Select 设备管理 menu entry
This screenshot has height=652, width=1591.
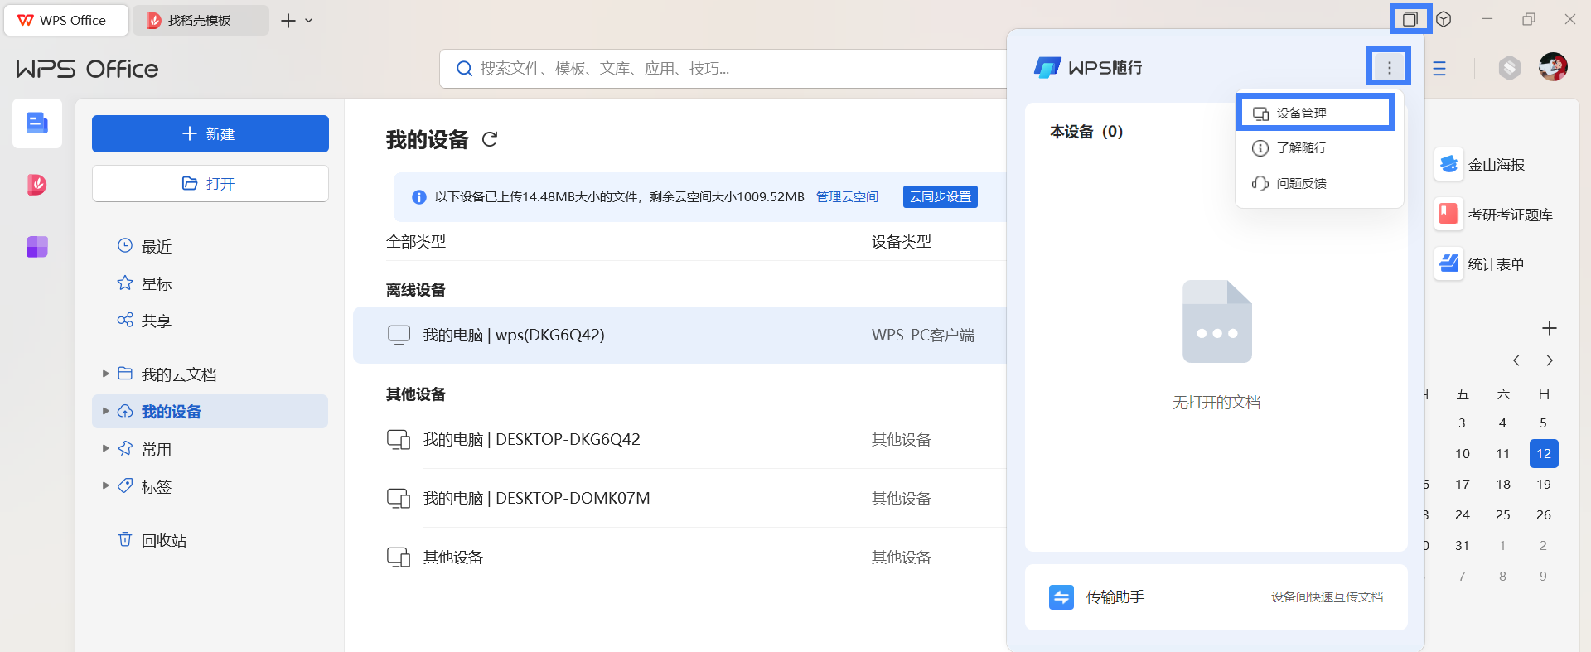(x=1316, y=113)
